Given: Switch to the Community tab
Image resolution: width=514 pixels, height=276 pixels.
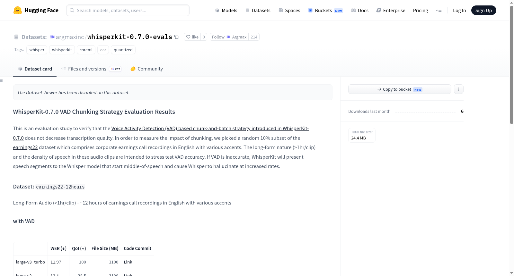Looking at the screenshot, I should pos(146,69).
